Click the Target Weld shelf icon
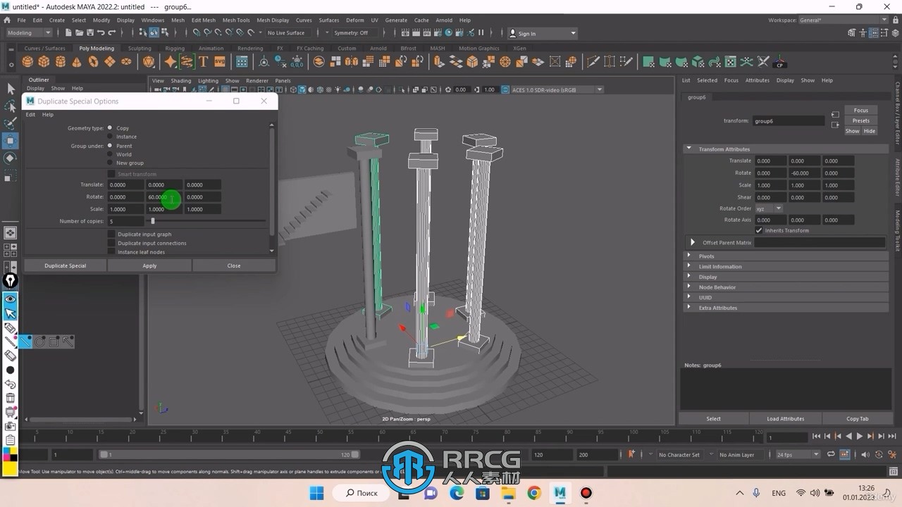Image resolution: width=902 pixels, height=507 pixels. pos(610,62)
